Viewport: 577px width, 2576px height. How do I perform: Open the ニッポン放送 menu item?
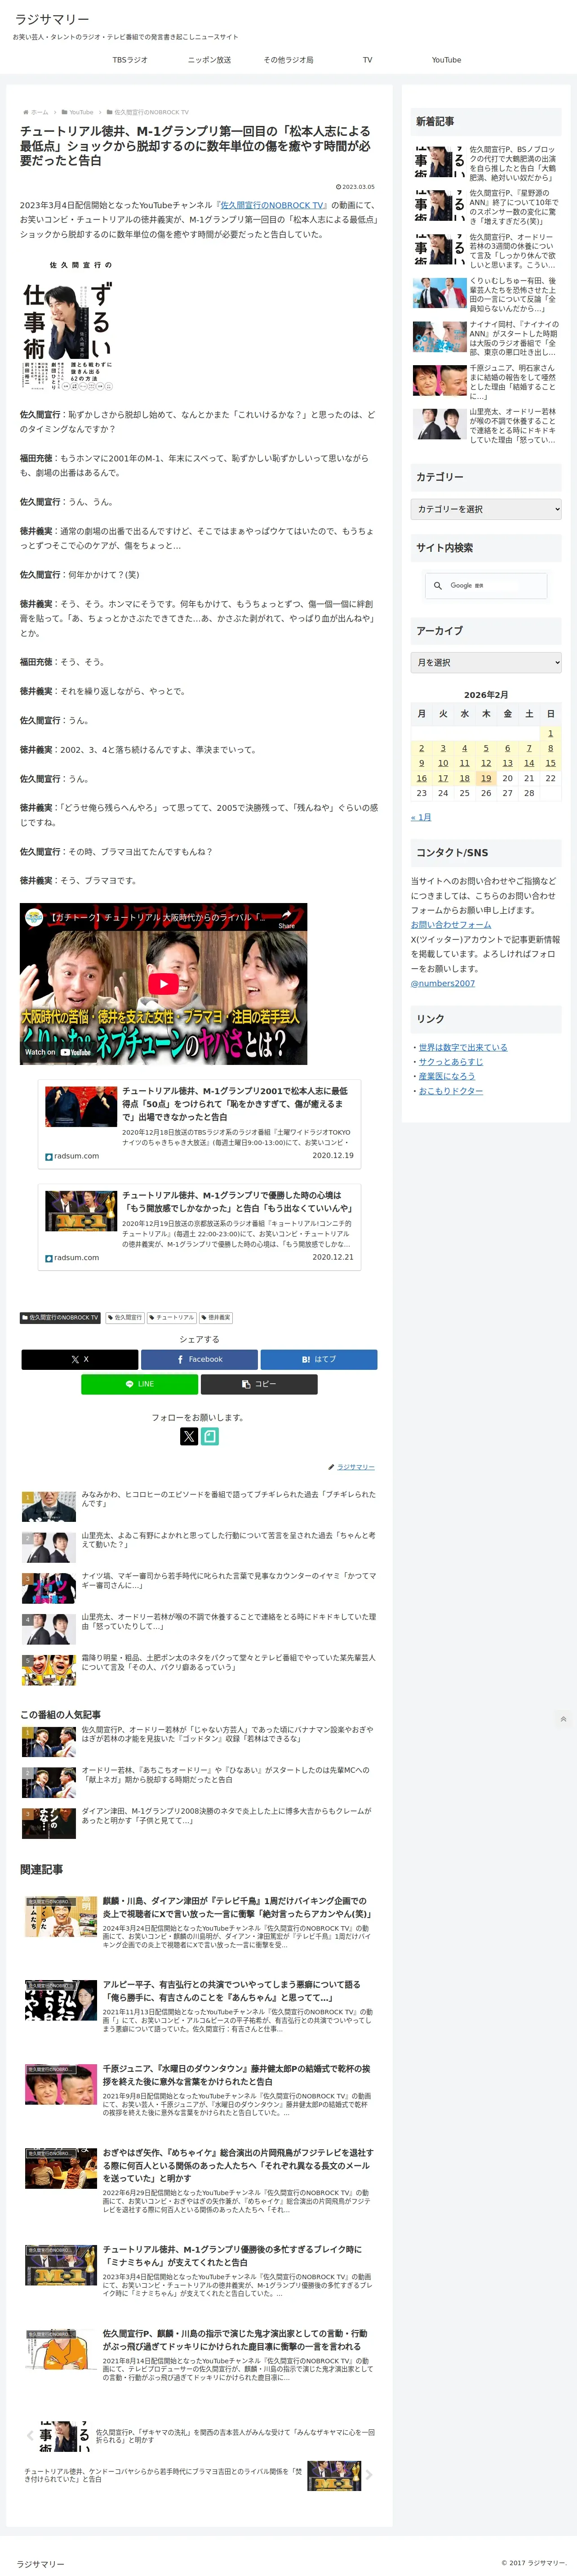(x=209, y=60)
